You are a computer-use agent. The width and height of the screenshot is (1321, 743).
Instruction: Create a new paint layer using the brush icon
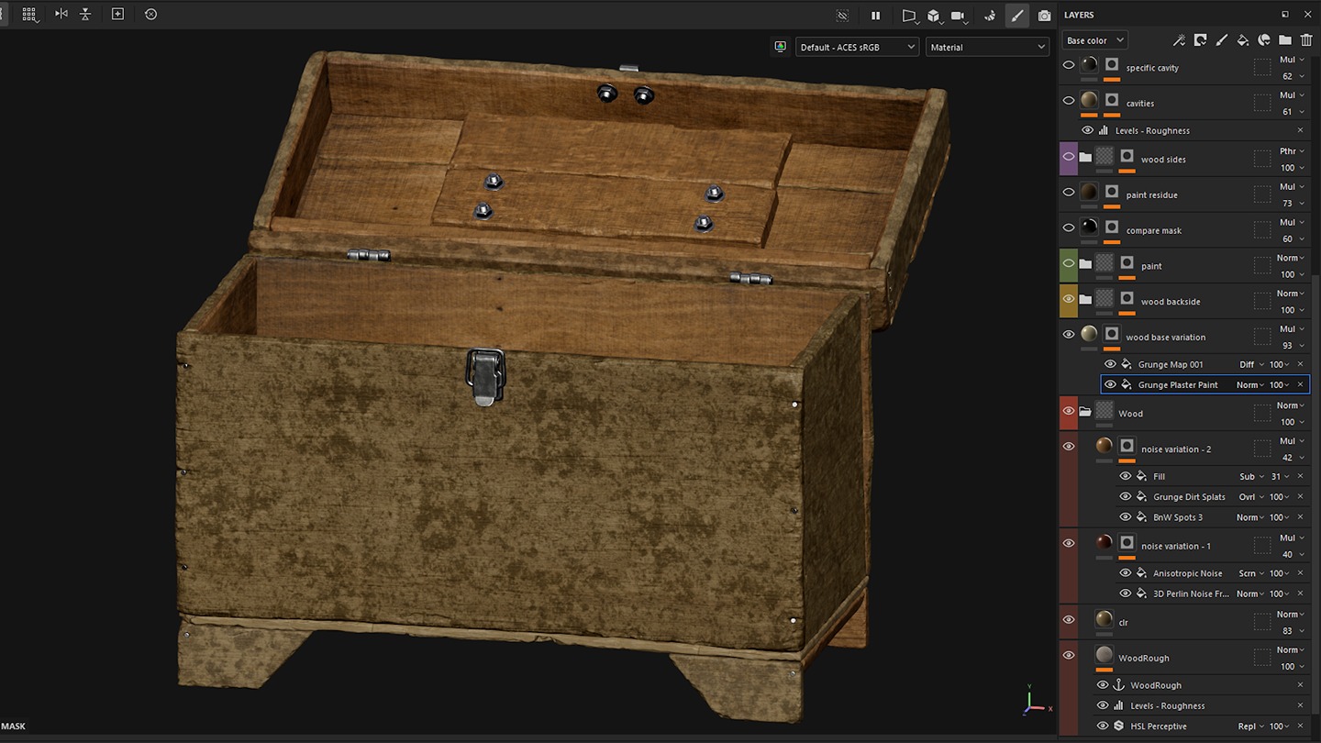click(x=1221, y=39)
